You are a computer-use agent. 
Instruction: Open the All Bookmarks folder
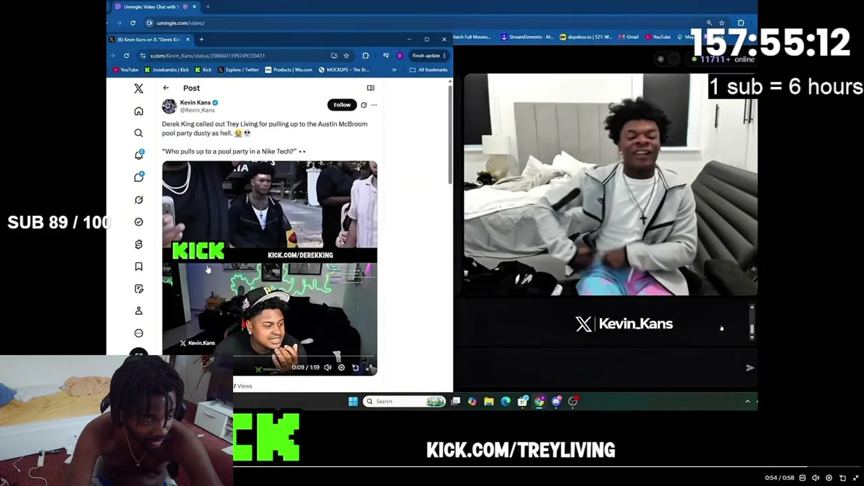click(429, 70)
